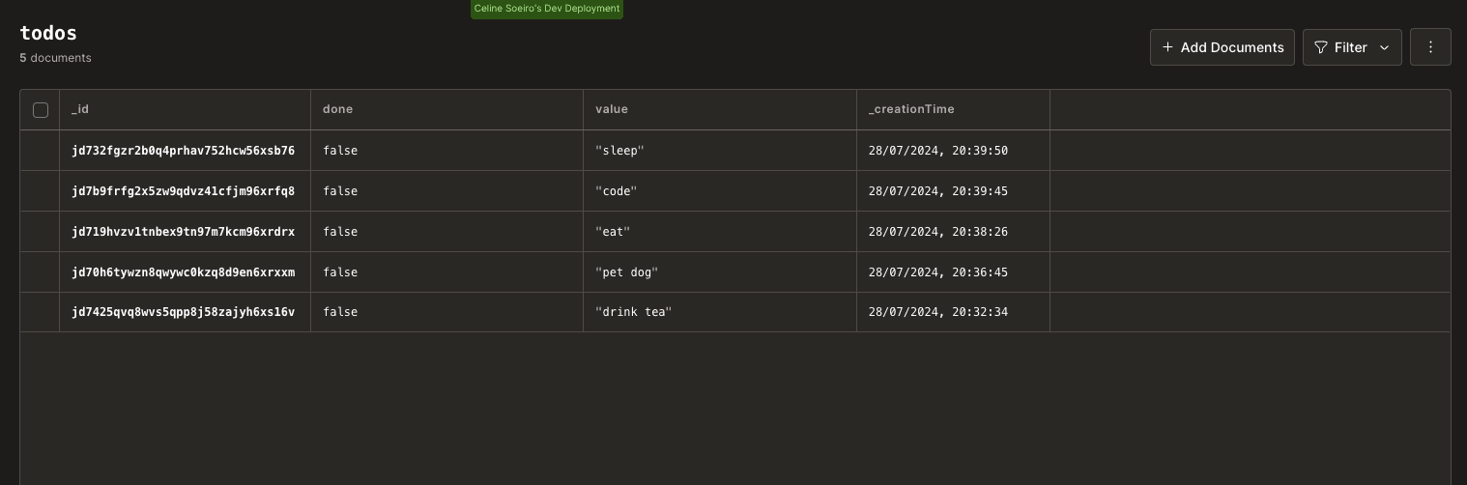Click the "pet dog" value cell
This screenshot has height=485, width=1467.
(626, 272)
